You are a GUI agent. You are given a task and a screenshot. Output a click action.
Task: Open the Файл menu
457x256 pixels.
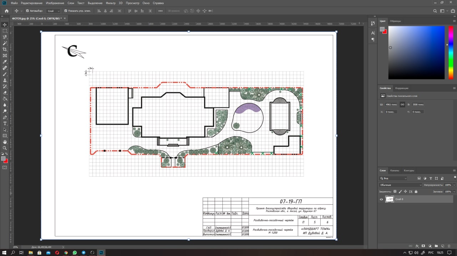(x=14, y=3)
